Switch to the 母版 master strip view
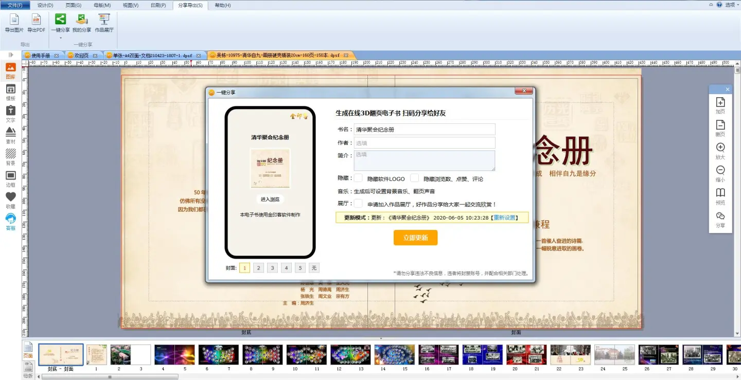Viewport: 741px width, 380px height. 28,370
